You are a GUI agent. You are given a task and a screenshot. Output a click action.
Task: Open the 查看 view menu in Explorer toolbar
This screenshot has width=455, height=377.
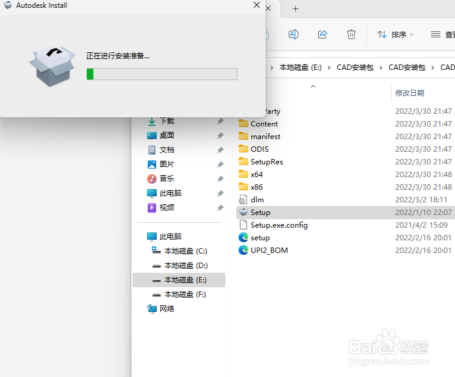[442, 35]
